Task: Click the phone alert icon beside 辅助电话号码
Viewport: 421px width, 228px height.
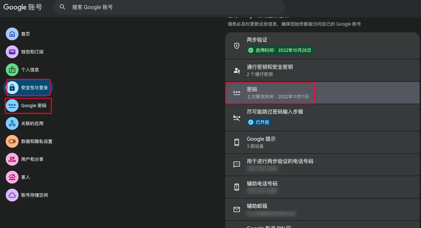Action: tap(237, 187)
